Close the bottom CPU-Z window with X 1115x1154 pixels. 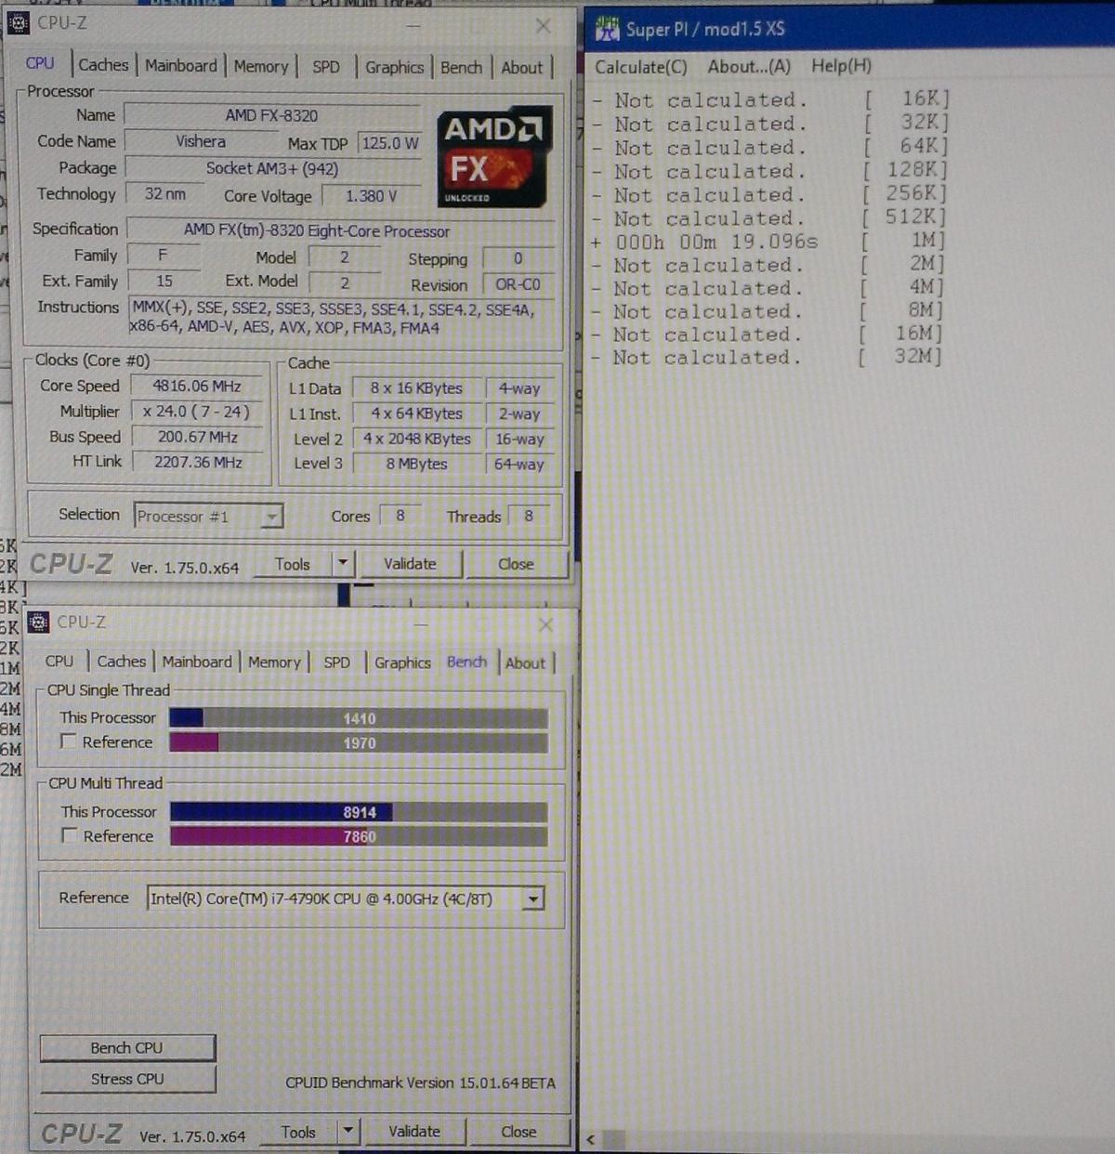(x=545, y=624)
